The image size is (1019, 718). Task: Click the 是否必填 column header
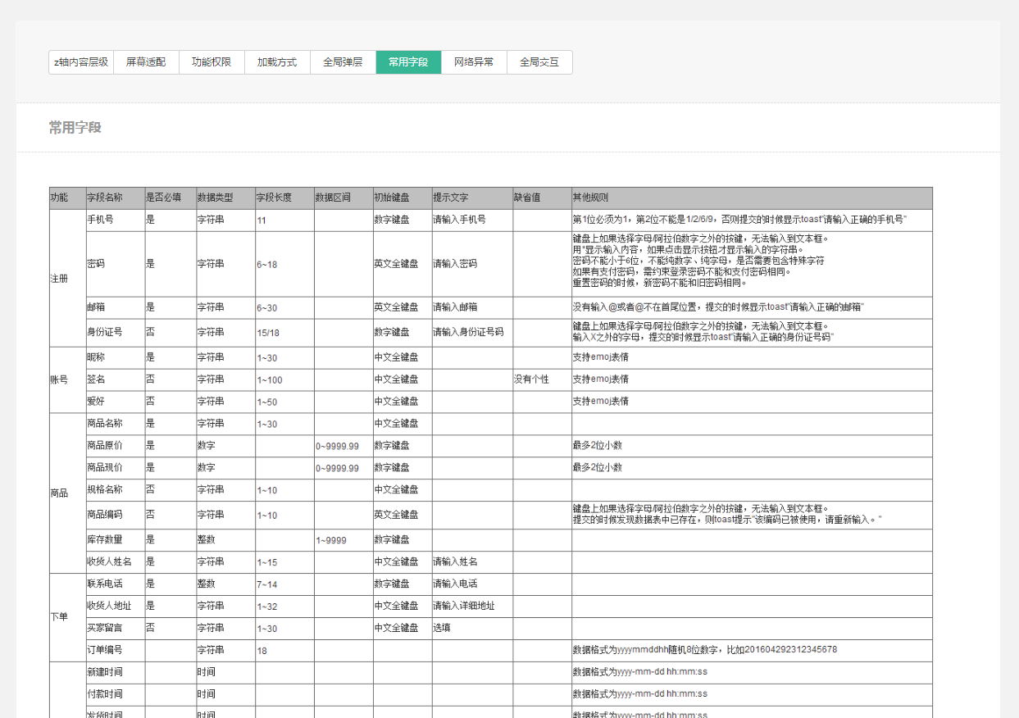(x=170, y=198)
